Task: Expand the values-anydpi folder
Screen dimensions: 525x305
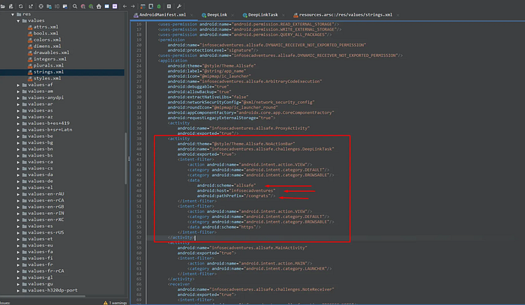Action: (x=19, y=98)
